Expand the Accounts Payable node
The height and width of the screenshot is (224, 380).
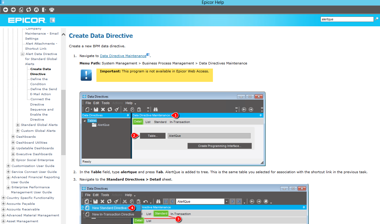(3, 204)
